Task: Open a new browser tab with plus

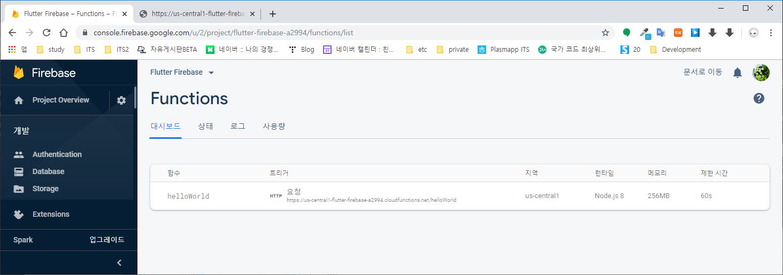Action: [x=273, y=14]
